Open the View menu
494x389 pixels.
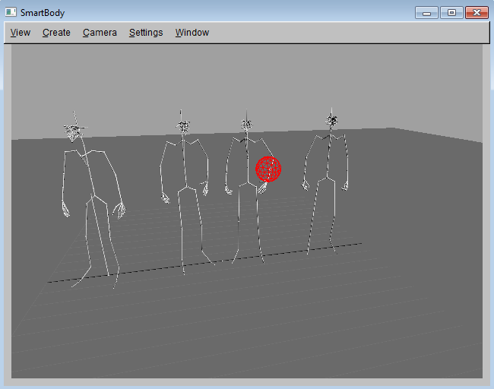[x=21, y=33]
